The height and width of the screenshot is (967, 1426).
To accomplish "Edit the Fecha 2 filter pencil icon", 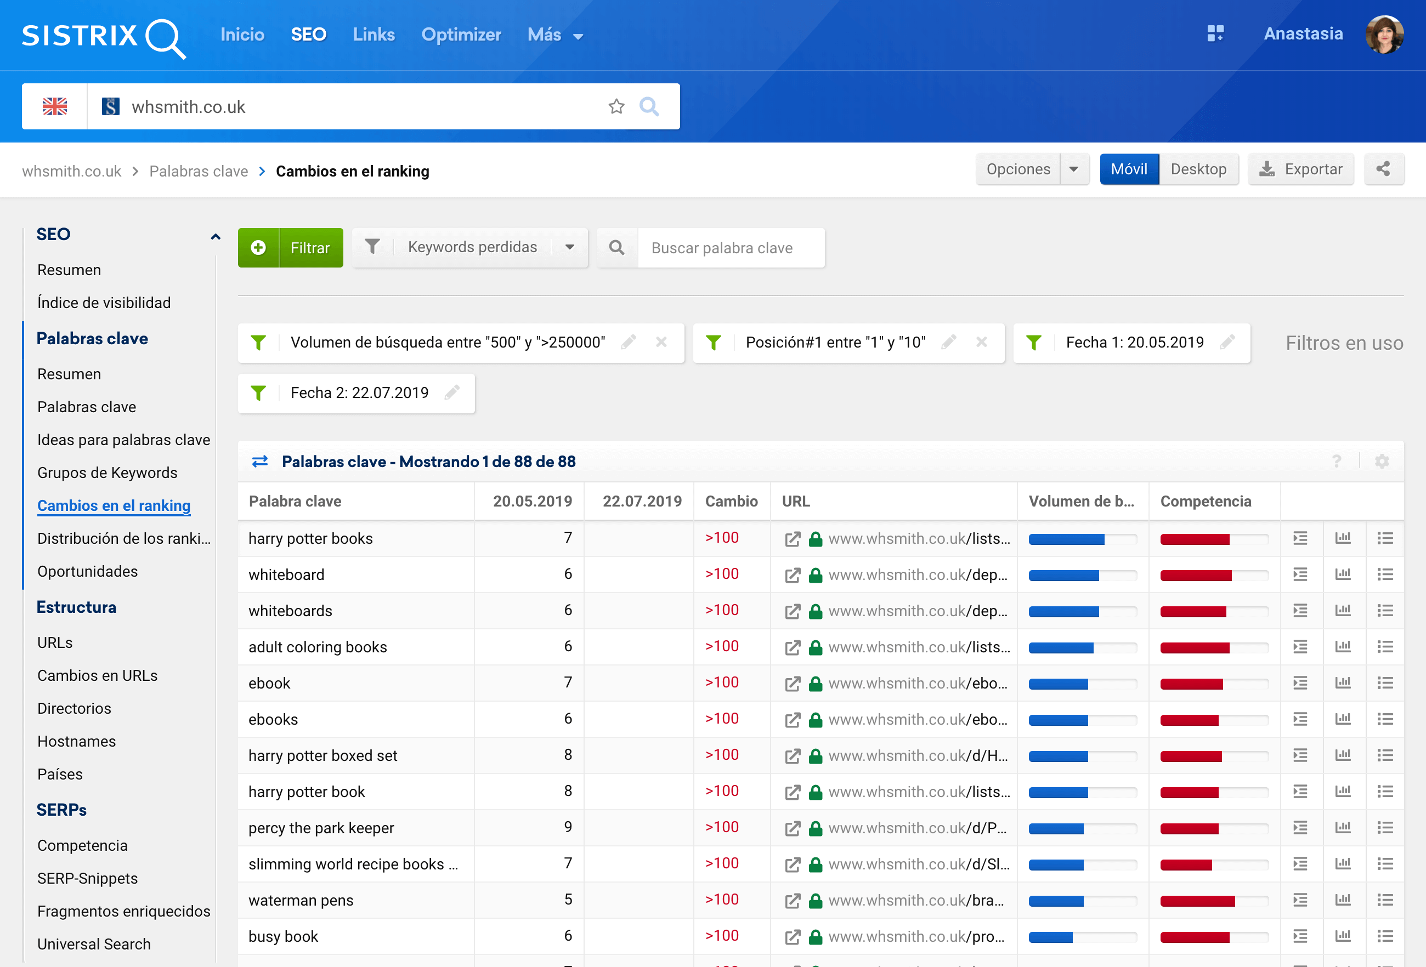I will [453, 393].
